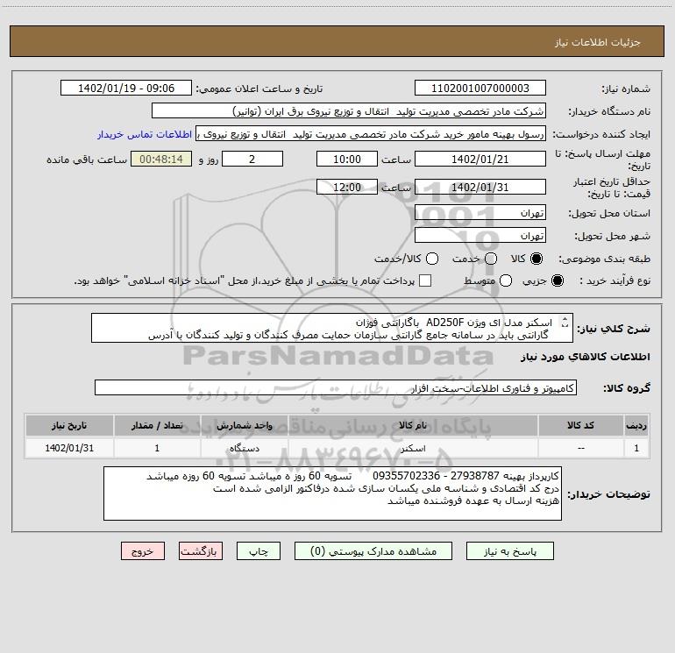Click the خروج exit button
The width and height of the screenshot is (675, 653).
tap(143, 551)
